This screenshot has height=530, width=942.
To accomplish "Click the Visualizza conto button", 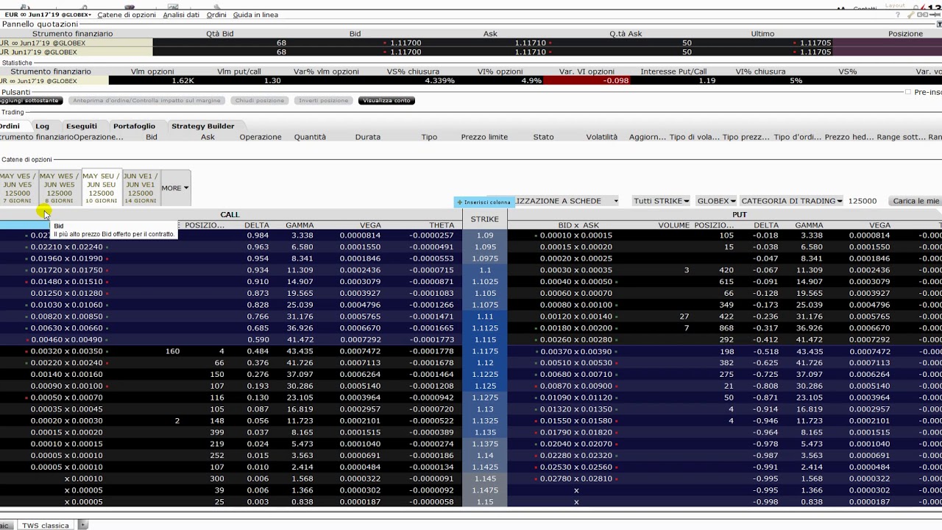I will pyautogui.click(x=386, y=101).
